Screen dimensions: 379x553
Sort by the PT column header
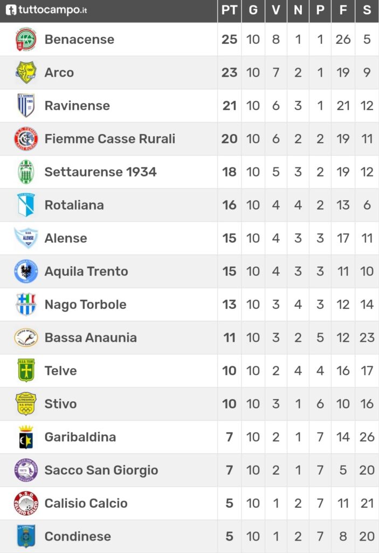[x=229, y=10]
